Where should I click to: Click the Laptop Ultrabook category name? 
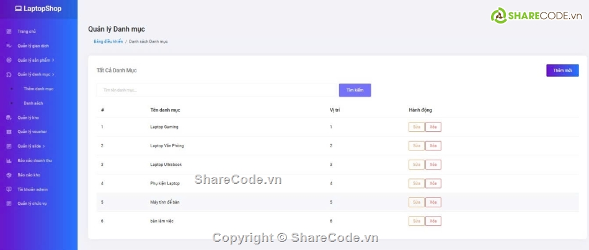tap(166, 165)
